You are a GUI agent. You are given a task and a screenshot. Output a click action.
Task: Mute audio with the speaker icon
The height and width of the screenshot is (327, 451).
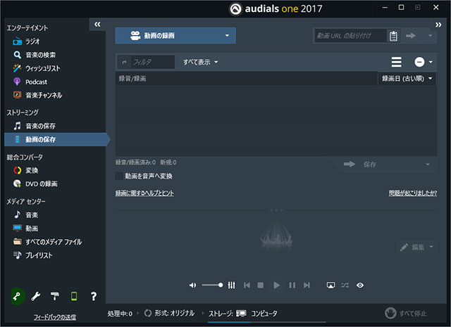pos(192,285)
